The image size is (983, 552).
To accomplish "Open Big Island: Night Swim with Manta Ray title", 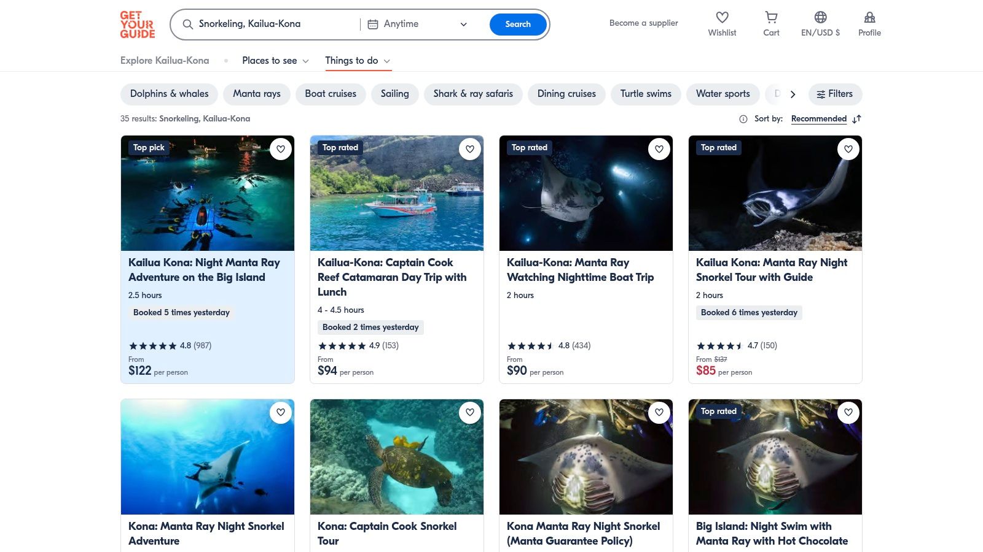I will (772, 534).
